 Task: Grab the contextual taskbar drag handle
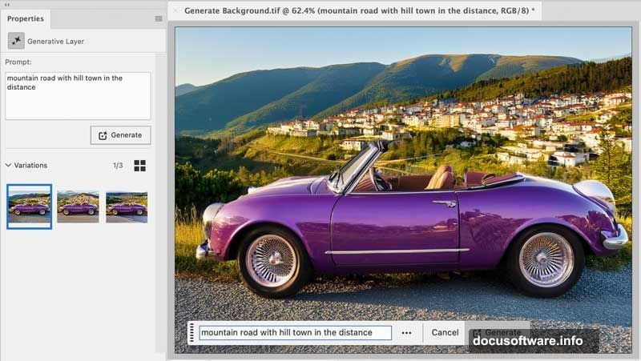point(192,333)
